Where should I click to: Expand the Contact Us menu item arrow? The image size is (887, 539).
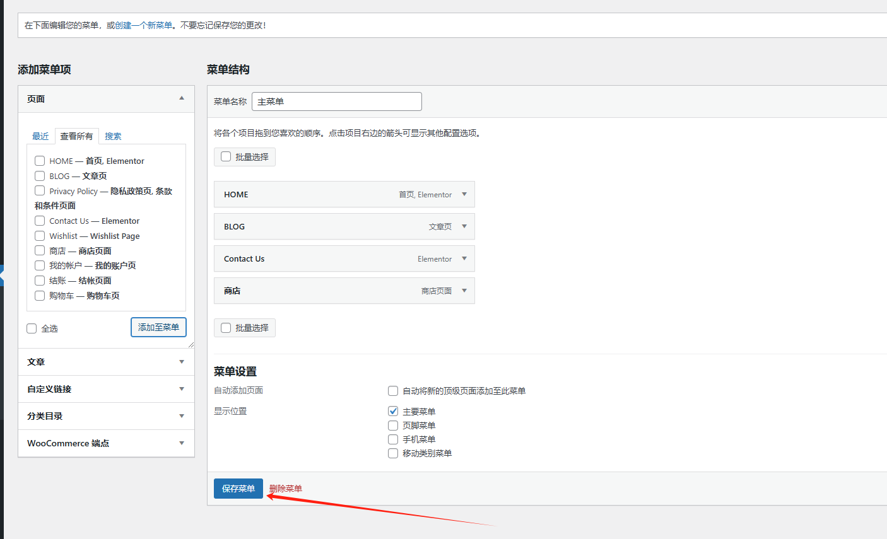coord(465,258)
